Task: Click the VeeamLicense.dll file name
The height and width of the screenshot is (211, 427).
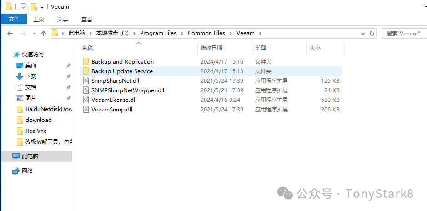Action: click(114, 100)
